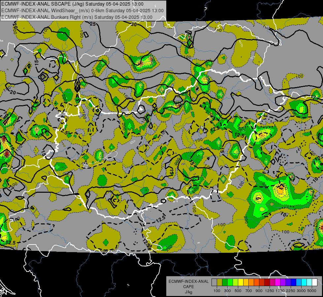Screen dimensions: 323x297
Task: Click the purple legend swatch
Action: point(283,282)
